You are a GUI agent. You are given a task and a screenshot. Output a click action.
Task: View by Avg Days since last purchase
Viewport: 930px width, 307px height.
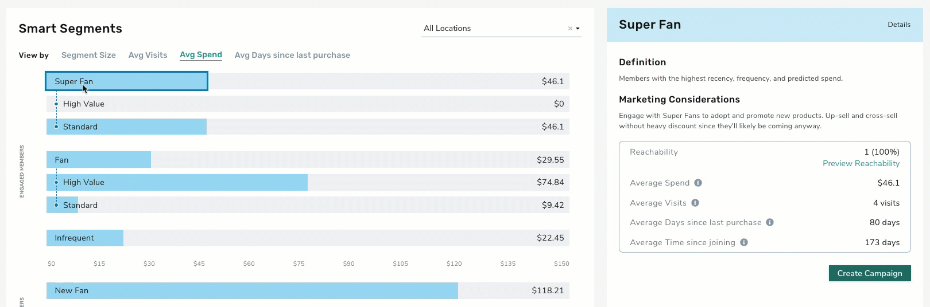tap(292, 55)
